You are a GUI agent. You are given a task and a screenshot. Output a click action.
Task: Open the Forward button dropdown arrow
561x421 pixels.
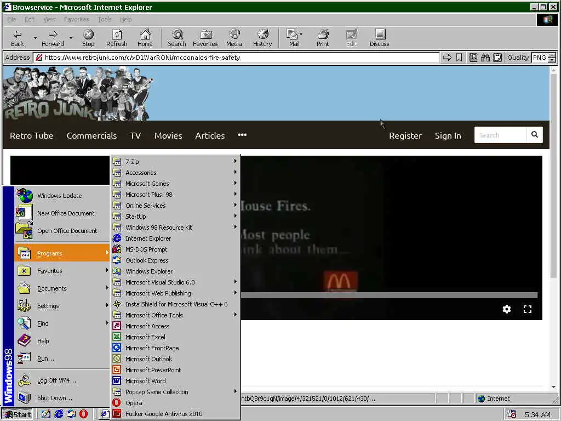pyautogui.click(x=71, y=38)
